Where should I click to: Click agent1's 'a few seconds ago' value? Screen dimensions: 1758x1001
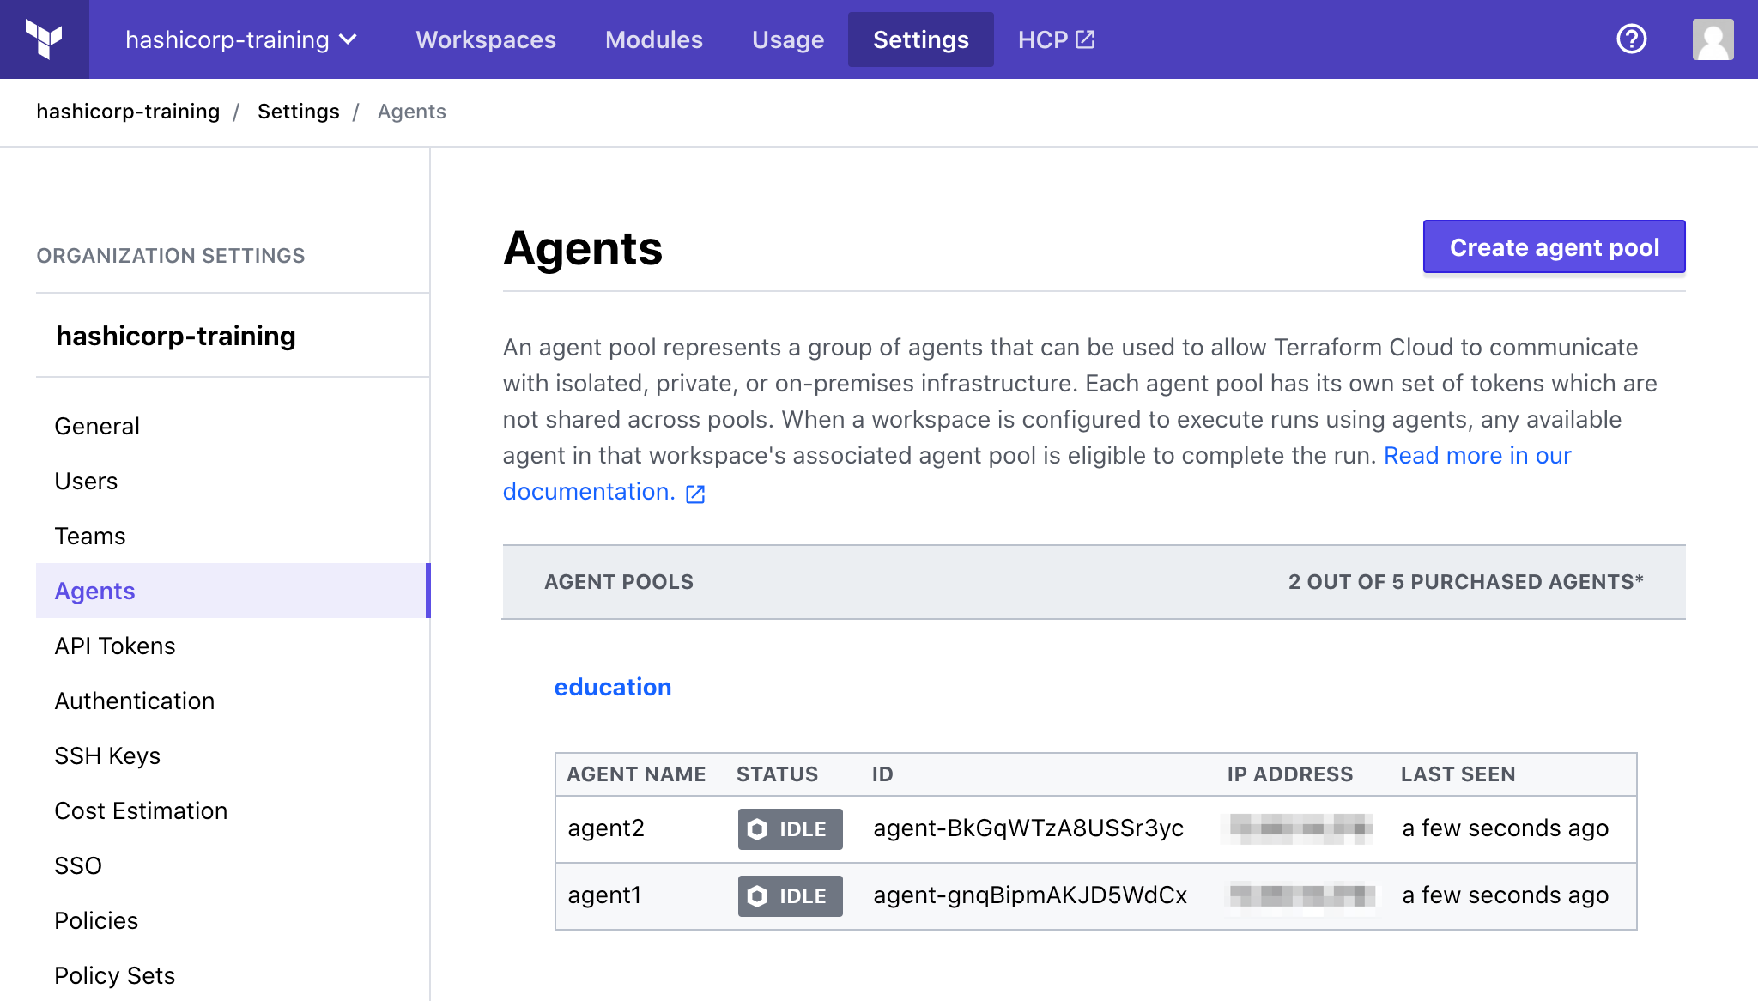[x=1506, y=895]
